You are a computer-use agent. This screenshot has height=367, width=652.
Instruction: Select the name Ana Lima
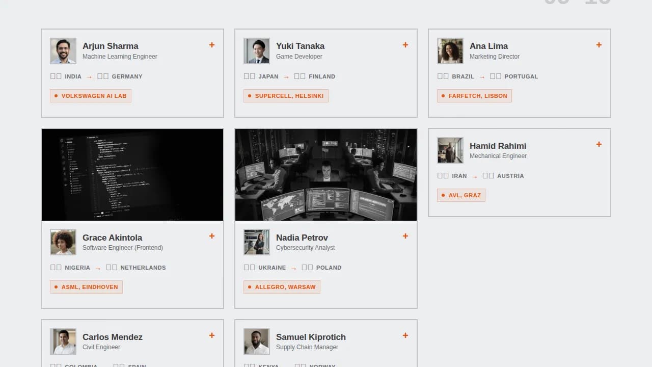[x=488, y=46]
